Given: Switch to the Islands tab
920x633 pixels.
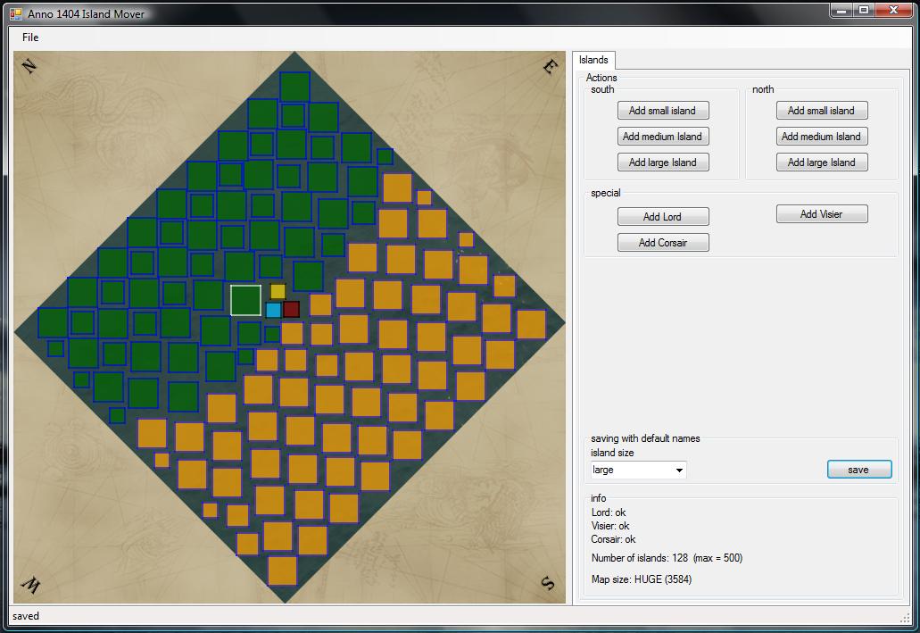Looking at the screenshot, I should (x=593, y=60).
